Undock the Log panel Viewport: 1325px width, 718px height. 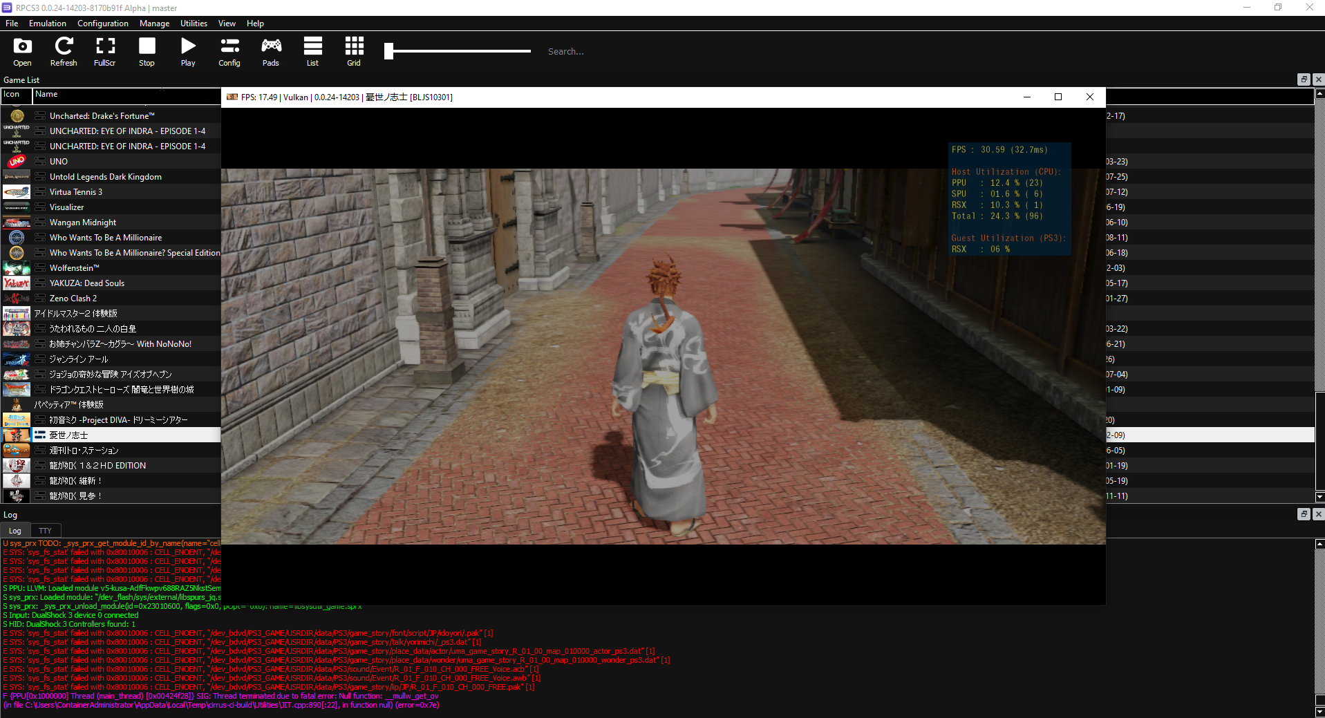coord(1302,514)
